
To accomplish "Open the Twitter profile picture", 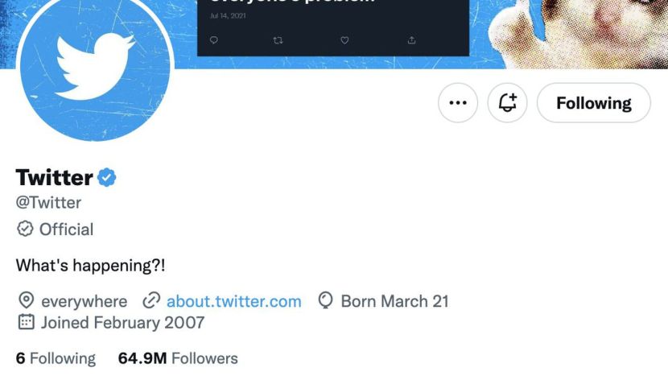I will [95, 66].
